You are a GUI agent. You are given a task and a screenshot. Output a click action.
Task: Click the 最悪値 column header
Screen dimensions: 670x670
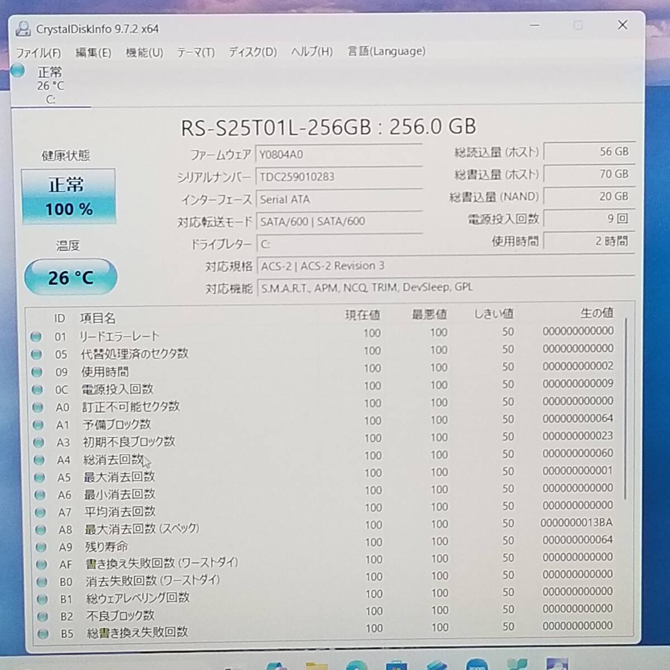pos(429,314)
